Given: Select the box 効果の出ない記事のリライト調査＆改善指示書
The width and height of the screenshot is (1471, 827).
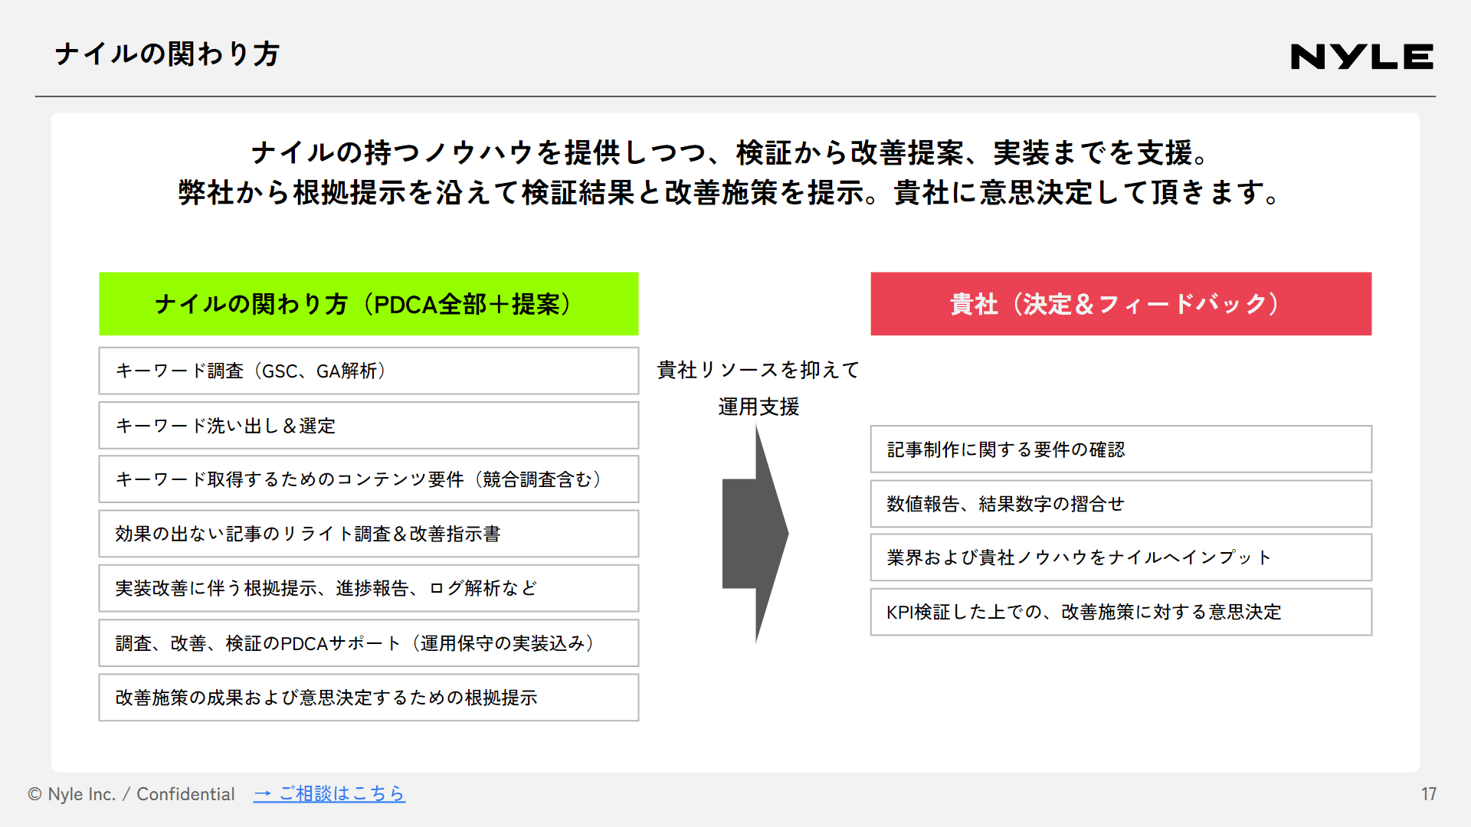Looking at the screenshot, I should point(369,534).
